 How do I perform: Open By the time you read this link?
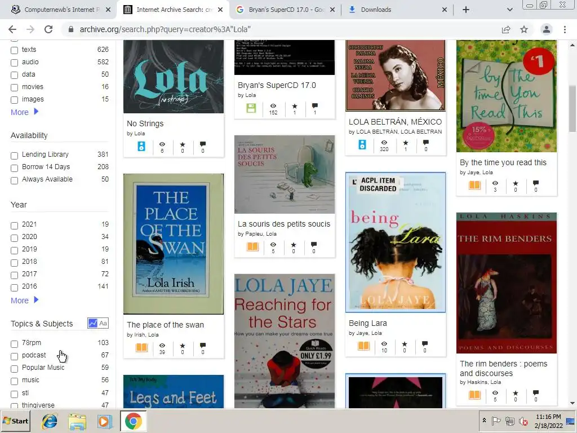pos(503,162)
